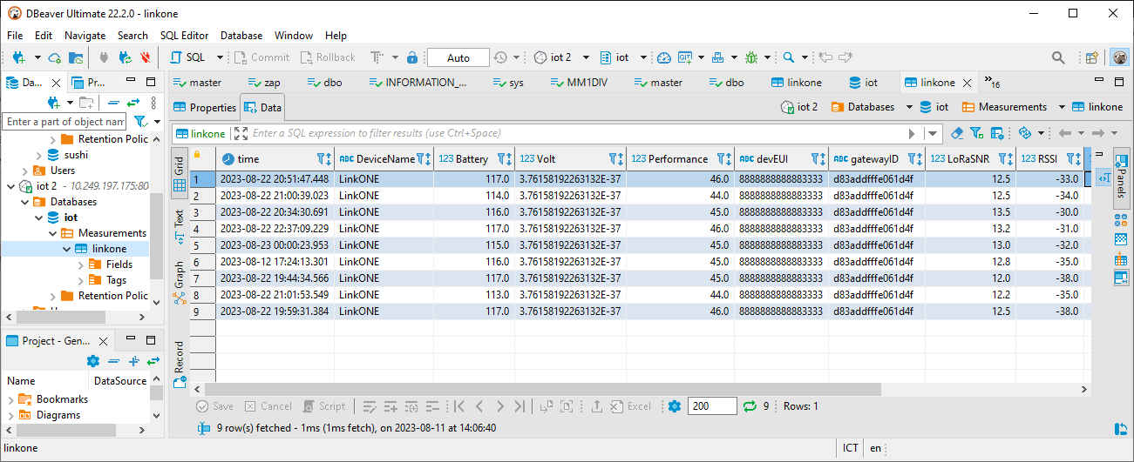Open the File menu
Screen dimensions: 1134x462
(15, 36)
